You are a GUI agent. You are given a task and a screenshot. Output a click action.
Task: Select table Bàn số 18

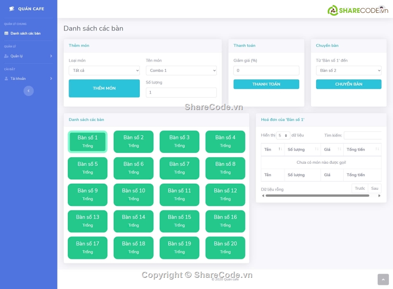133,248
